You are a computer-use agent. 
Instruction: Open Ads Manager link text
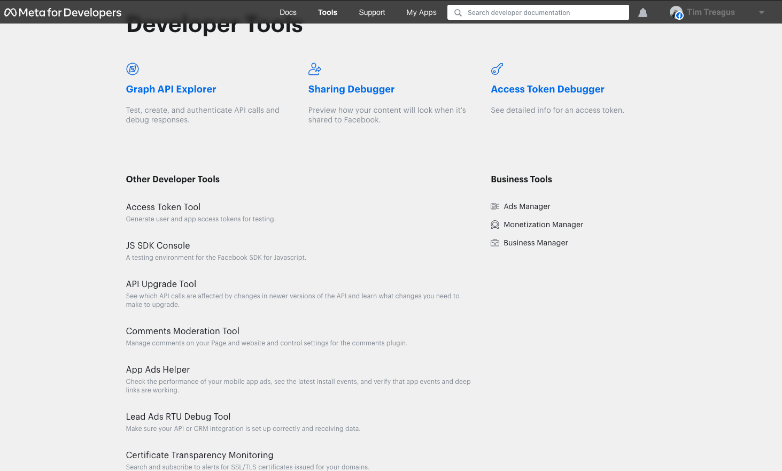click(527, 206)
